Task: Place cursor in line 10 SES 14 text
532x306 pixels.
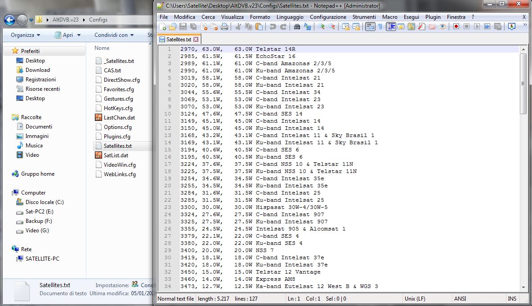Action: click(291, 114)
